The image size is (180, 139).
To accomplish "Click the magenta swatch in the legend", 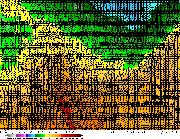I will tap(23, 135).
